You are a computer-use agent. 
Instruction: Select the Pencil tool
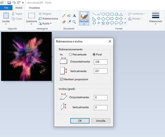[x=64, y=16]
